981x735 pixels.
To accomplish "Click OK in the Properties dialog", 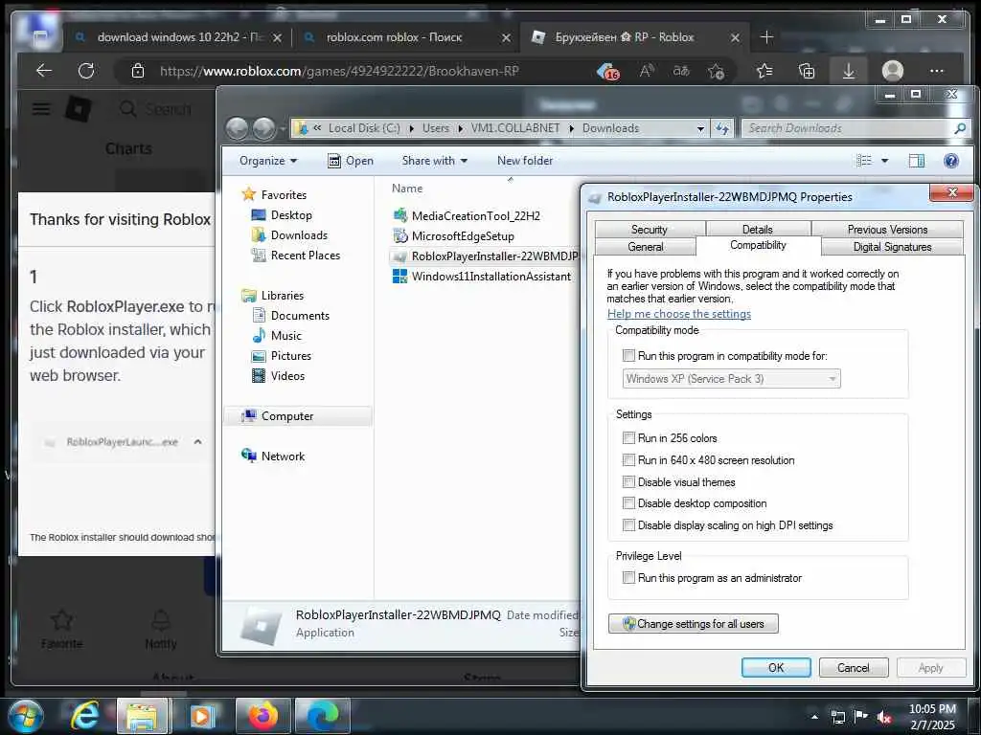I will [x=776, y=667].
